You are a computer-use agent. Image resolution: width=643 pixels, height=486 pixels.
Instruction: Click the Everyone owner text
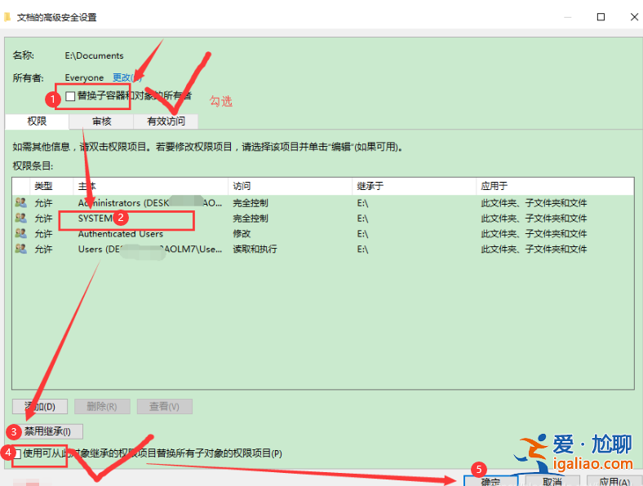click(84, 77)
